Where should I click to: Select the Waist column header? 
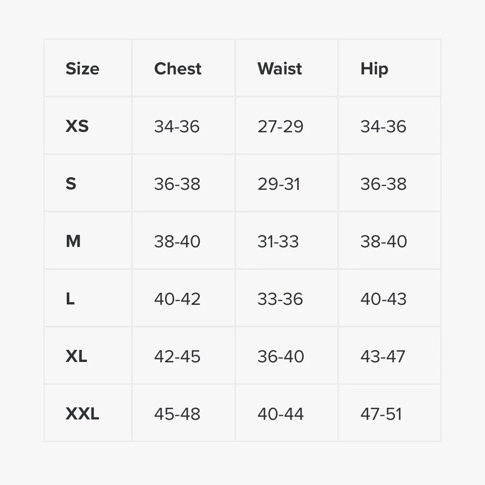pos(279,69)
